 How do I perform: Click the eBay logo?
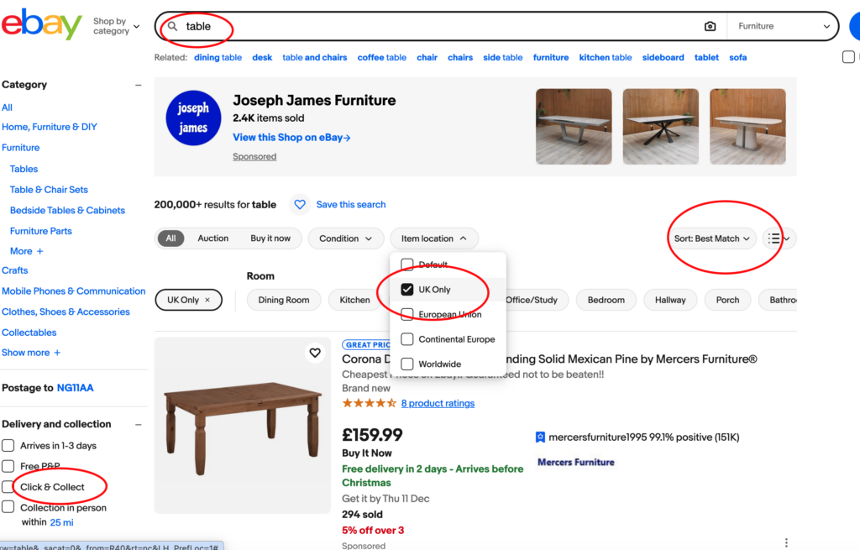click(x=41, y=25)
